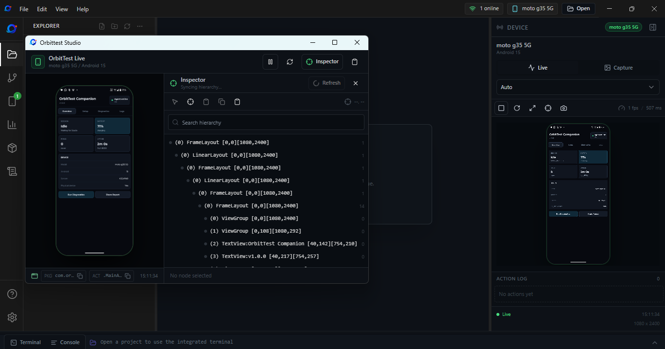This screenshot has width=665, height=349.
Task: Open the View menu
Action: point(62,9)
